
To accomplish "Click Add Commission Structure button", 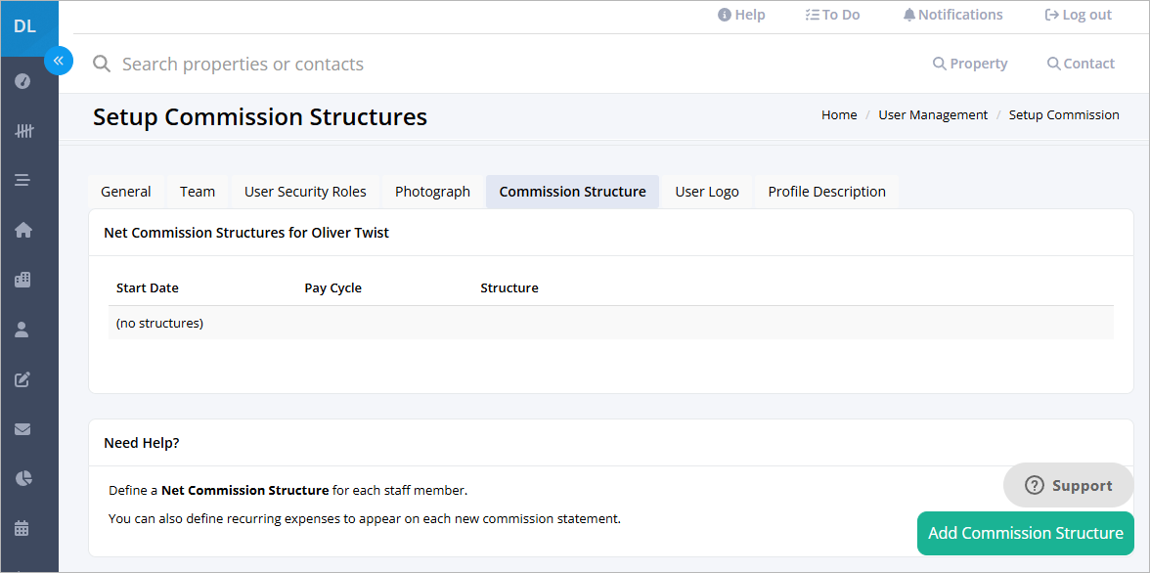I will point(1025,533).
